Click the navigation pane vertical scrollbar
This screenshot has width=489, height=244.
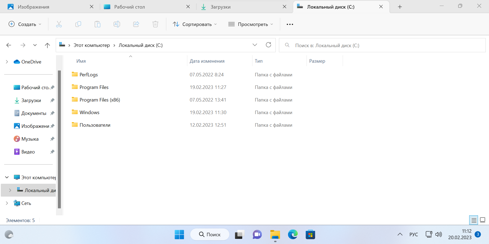59,139
